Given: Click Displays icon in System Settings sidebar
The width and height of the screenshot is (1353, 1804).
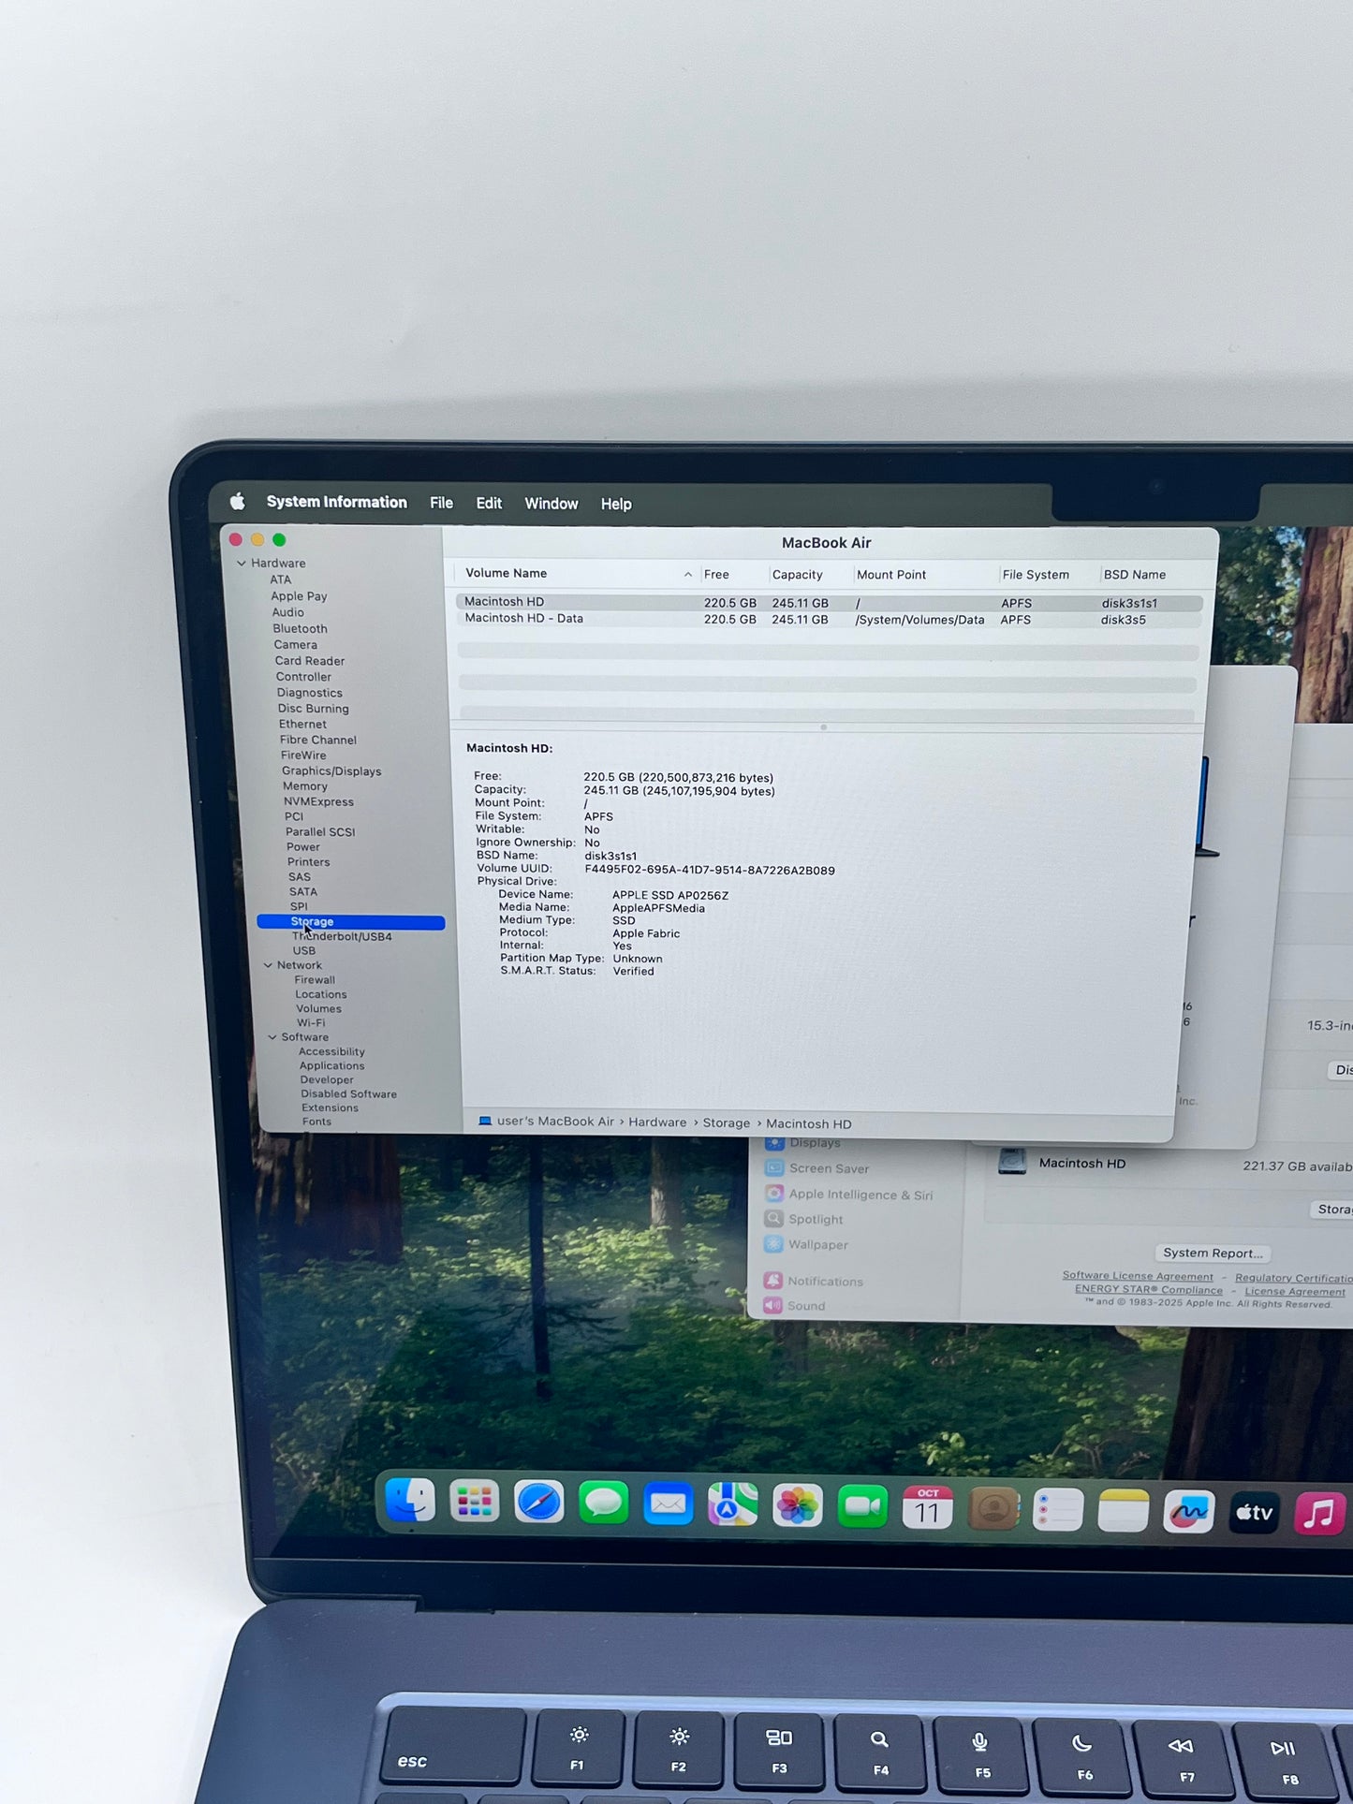Looking at the screenshot, I should point(774,1142).
